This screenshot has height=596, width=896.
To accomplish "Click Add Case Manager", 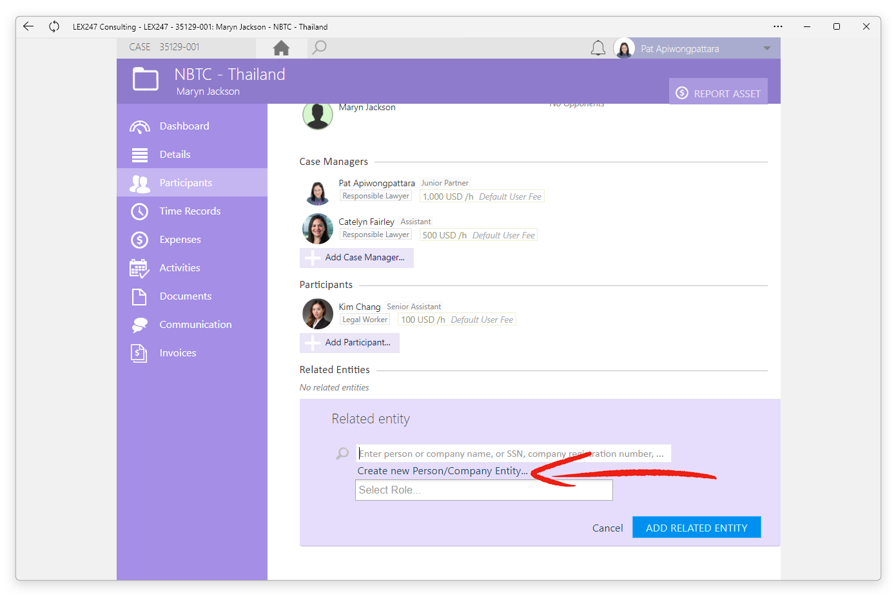I will click(x=356, y=258).
